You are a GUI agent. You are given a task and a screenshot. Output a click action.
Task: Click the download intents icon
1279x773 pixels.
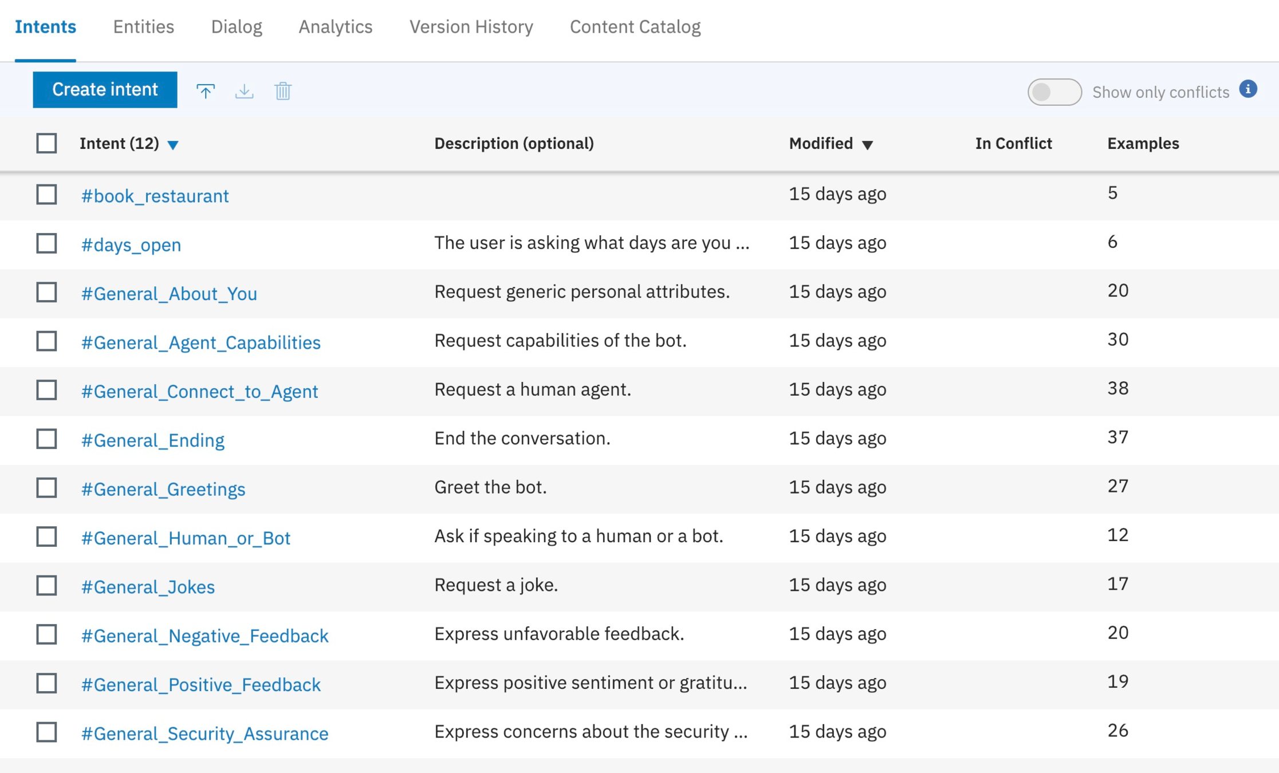pyautogui.click(x=245, y=91)
